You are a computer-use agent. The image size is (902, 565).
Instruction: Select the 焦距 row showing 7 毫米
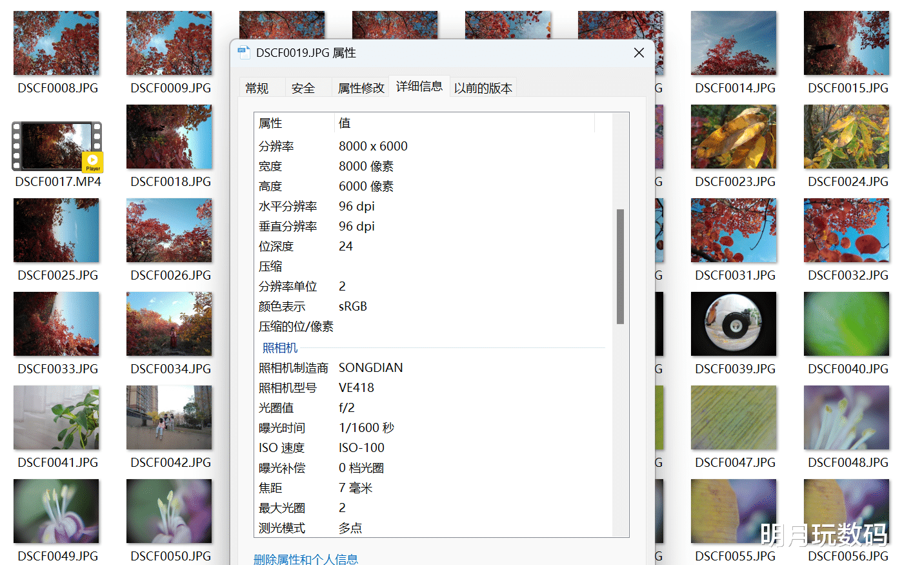tap(433, 488)
